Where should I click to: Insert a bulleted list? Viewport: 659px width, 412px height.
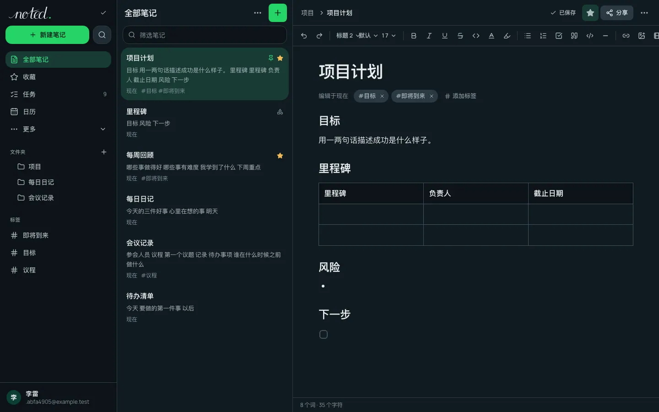click(x=528, y=36)
